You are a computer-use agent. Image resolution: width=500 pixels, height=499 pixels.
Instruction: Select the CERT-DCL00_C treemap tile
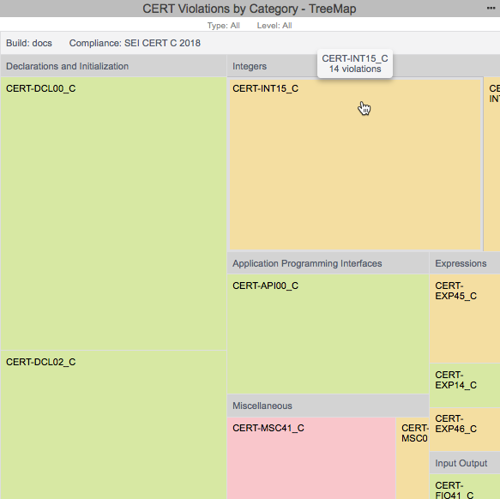[113, 213]
